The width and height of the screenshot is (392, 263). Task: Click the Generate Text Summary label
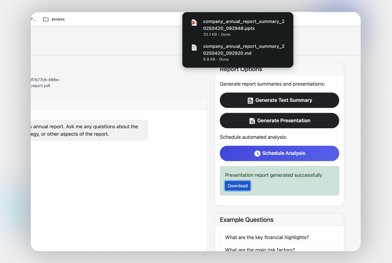point(284,100)
